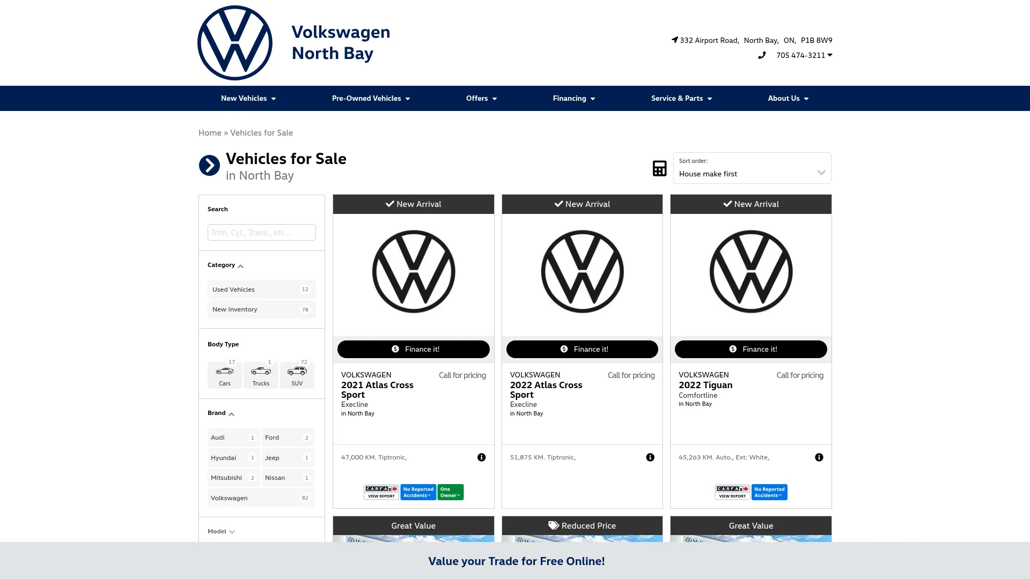
Task: Click No Reported Accidents badge on 2021 Atlas
Action: tap(418, 492)
